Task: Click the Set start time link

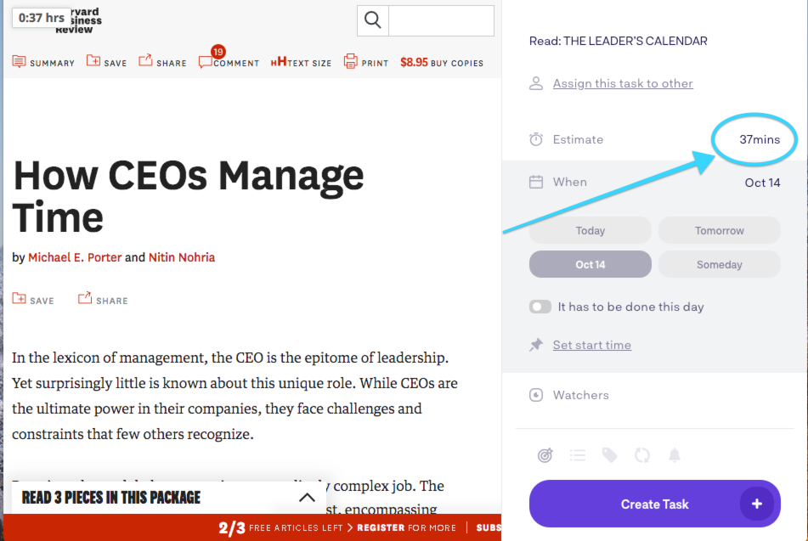Action: (591, 345)
